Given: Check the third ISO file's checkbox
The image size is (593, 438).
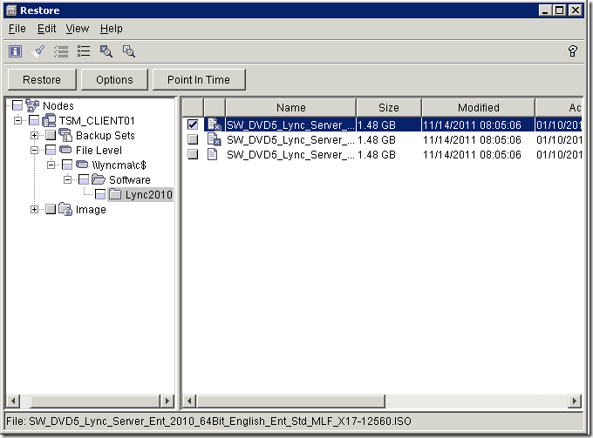Looking at the screenshot, I should [192, 154].
